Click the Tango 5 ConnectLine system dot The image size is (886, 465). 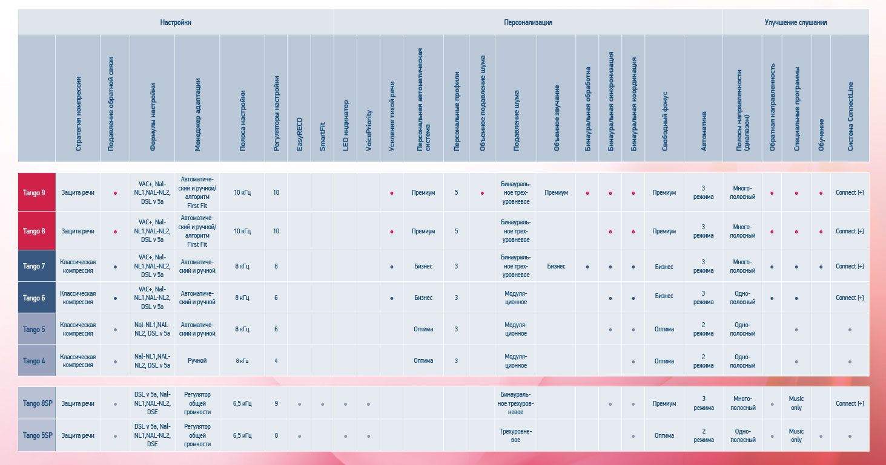tap(850, 330)
